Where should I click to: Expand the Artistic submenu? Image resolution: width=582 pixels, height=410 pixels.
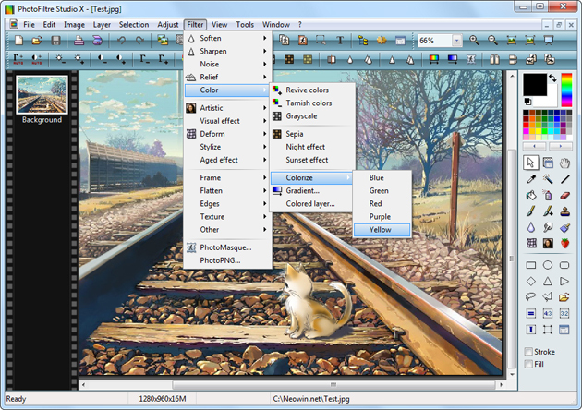coord(227,108)
